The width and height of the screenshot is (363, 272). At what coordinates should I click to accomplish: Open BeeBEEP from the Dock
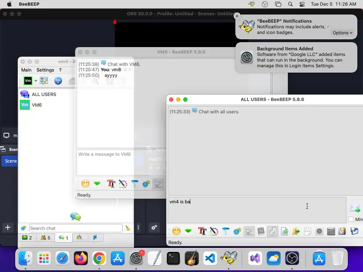[x=229, y=258]
